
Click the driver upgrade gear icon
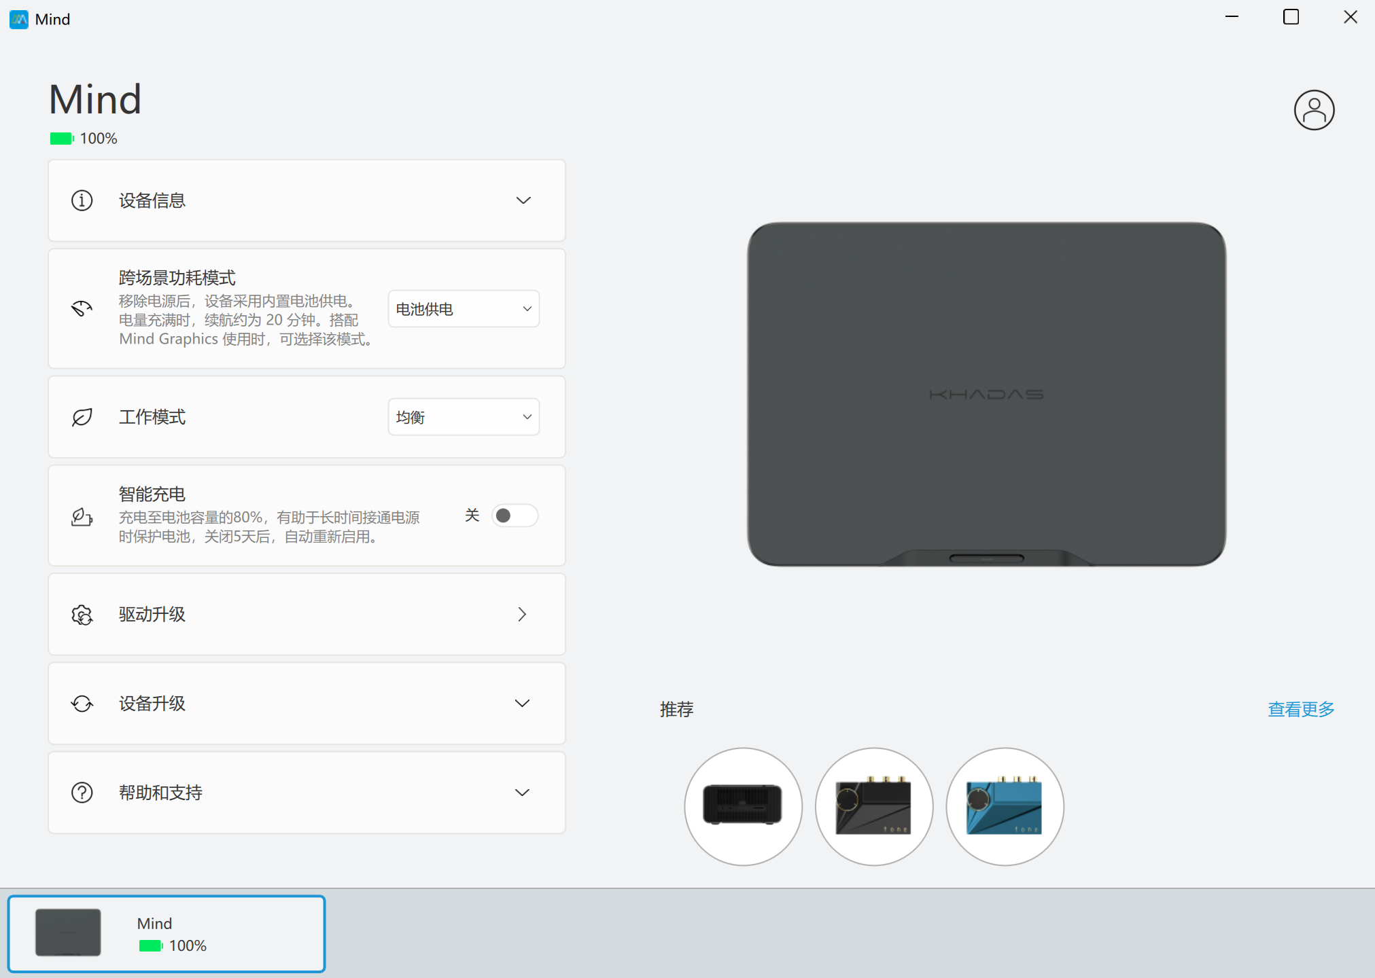(82, 615)
